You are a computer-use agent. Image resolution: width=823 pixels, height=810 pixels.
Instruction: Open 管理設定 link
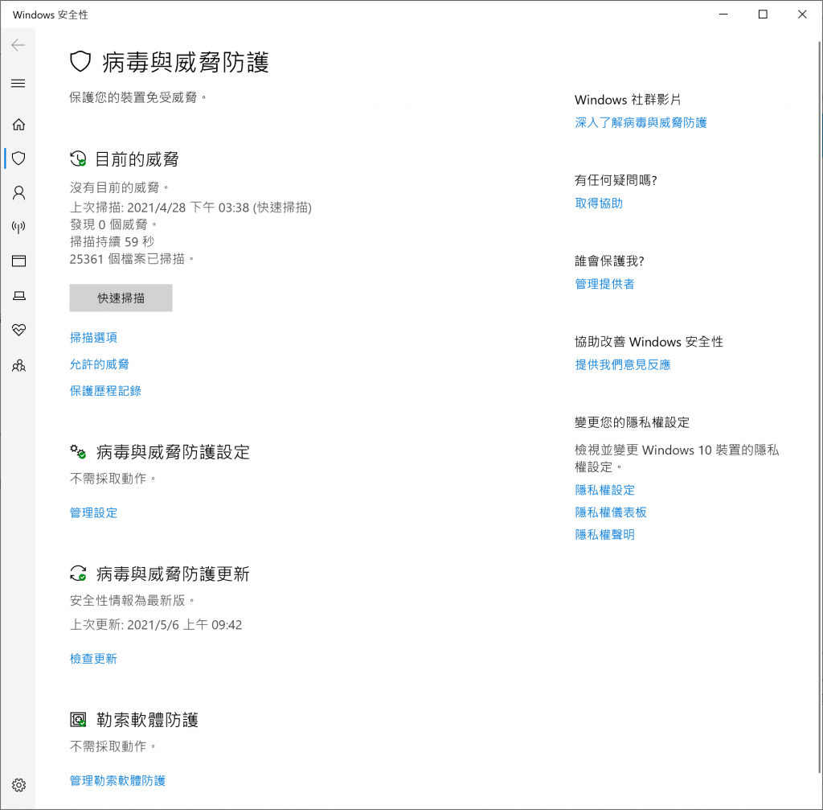tap(93, 512)
